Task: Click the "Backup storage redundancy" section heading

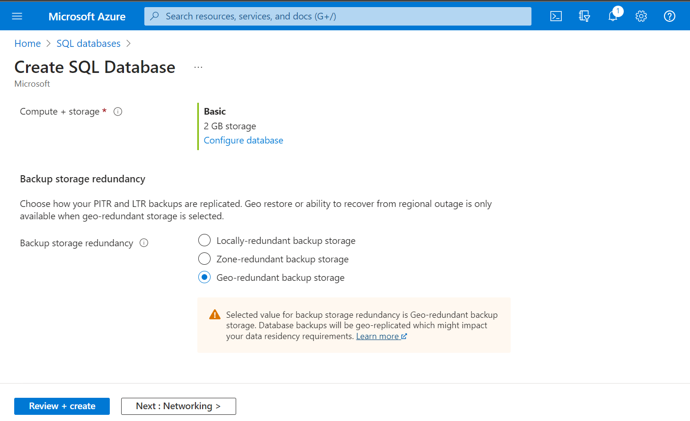Action: [x=82, y=179]
